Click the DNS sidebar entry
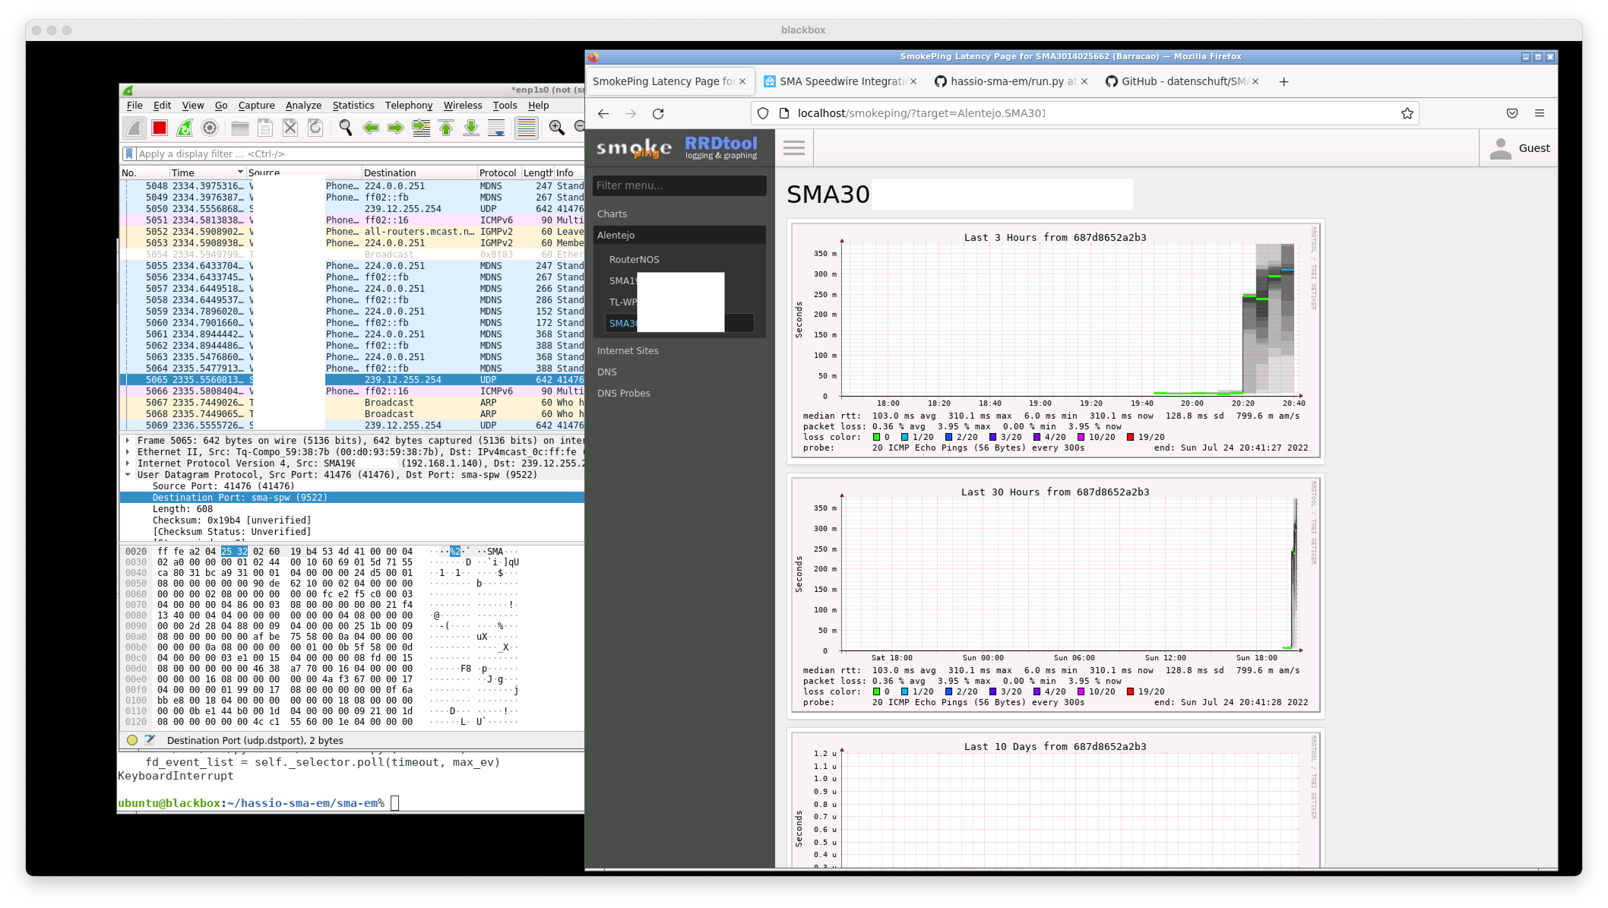The height and width of the screenshot is (908, 1608). [x=607, y=372]
